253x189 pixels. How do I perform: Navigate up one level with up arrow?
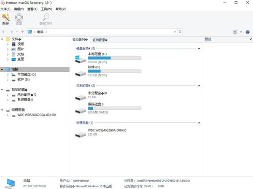23,32
